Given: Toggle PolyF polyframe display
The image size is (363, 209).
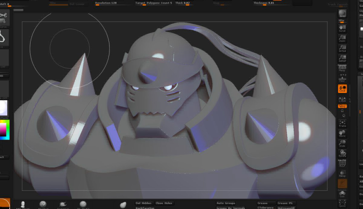Looking at the screenshot, I should point(342,163).
